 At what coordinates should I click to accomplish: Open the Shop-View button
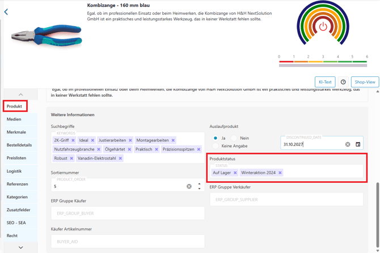(x=365, y=82)
